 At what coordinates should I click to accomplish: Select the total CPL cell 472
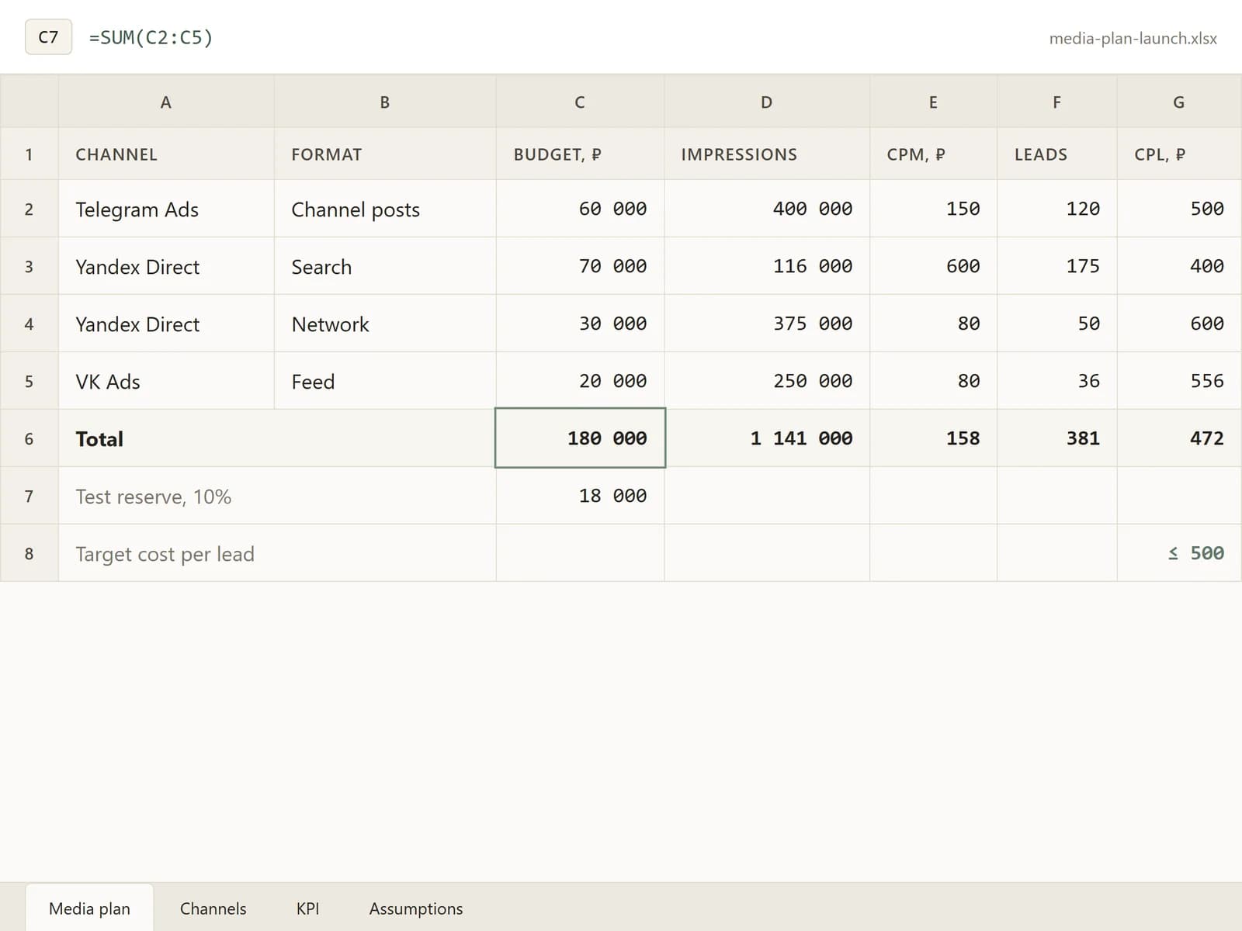pos(1179,438)
